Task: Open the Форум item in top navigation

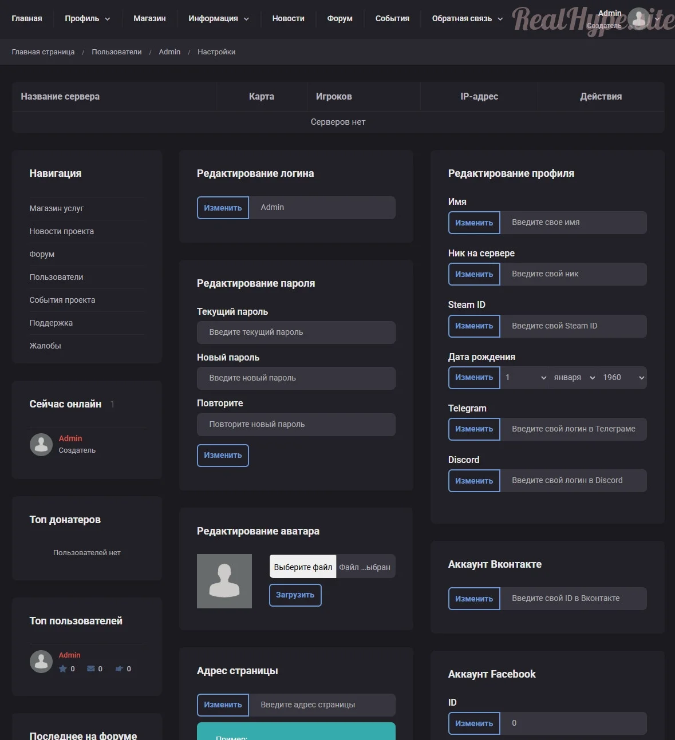Action: (340, 19)
